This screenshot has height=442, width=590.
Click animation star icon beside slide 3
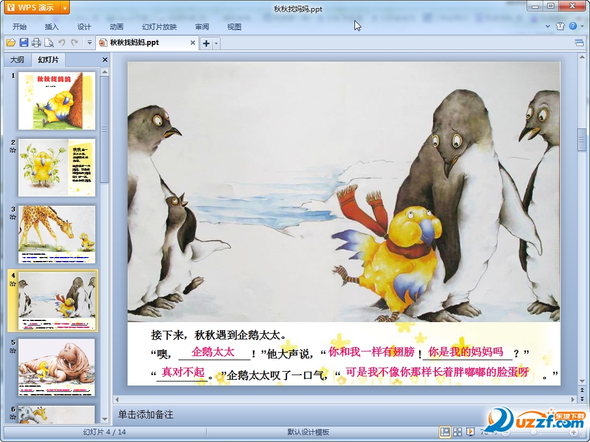click(x=13, y=217)
